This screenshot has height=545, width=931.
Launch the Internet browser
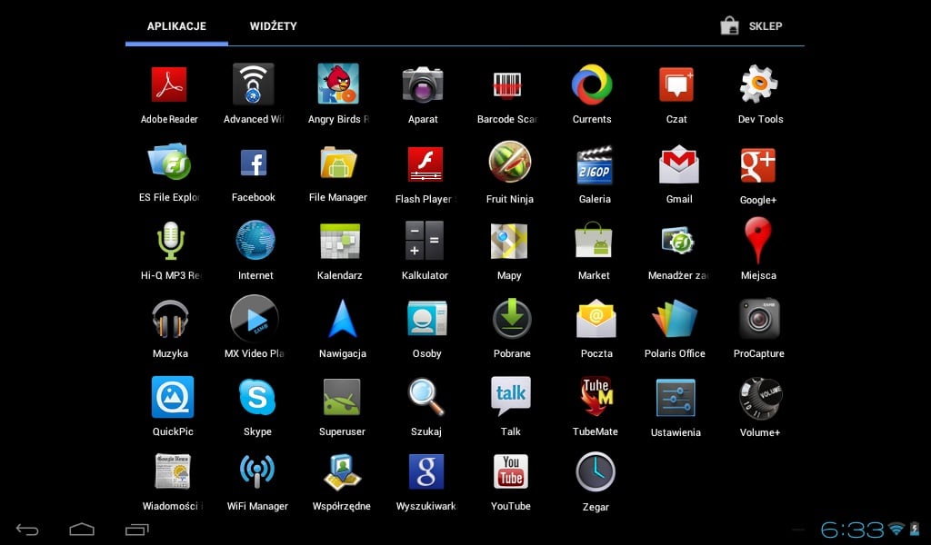tap(255, 240)
